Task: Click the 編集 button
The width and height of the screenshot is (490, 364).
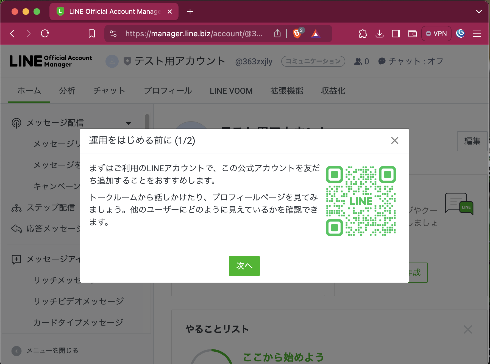Action: click(x=472, y=141)
